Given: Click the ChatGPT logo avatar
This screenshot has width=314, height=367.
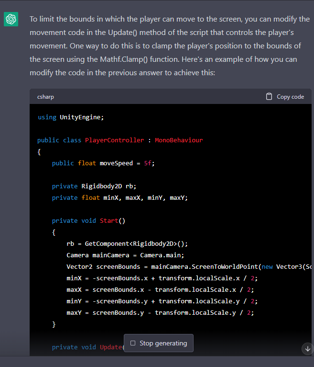Looking at the screenshot, I should pos(11,19).
